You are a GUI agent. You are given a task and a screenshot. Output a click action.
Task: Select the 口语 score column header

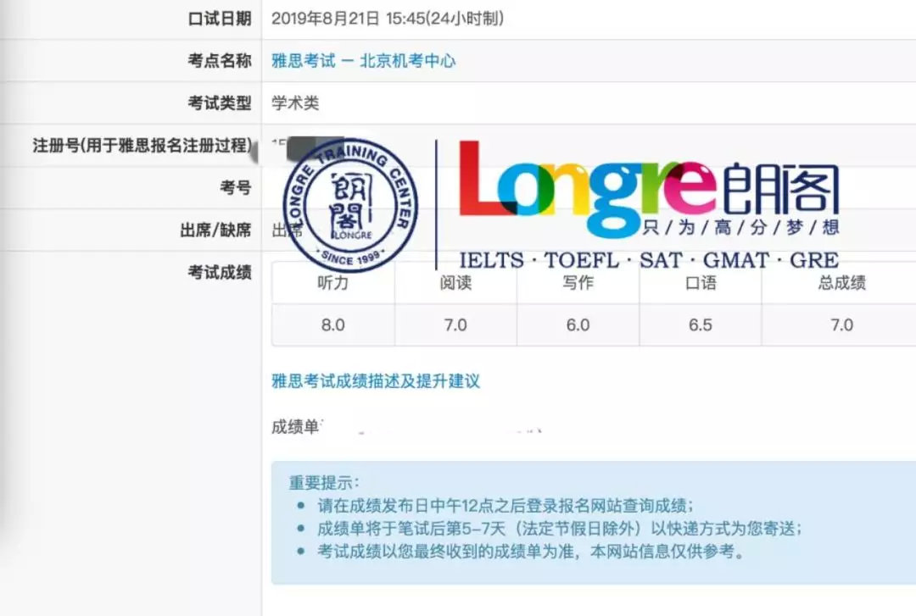700,285
